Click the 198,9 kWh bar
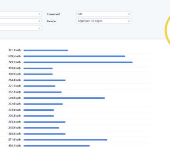This screenshot has width=170, height=148. pos(38,74)
